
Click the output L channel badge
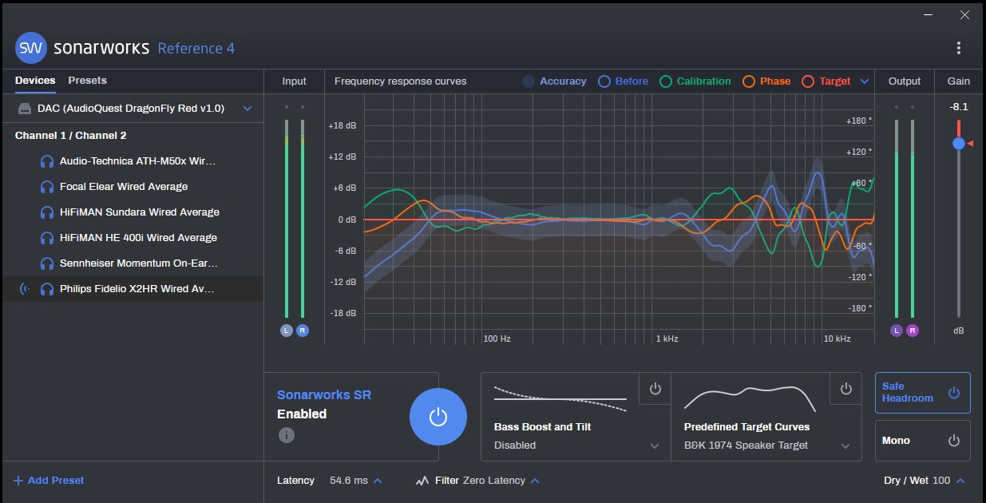[x=897, y=331]
